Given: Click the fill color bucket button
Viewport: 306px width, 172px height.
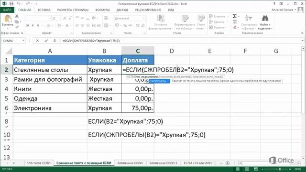Looking at the screenshot, I should coord(59,25).
